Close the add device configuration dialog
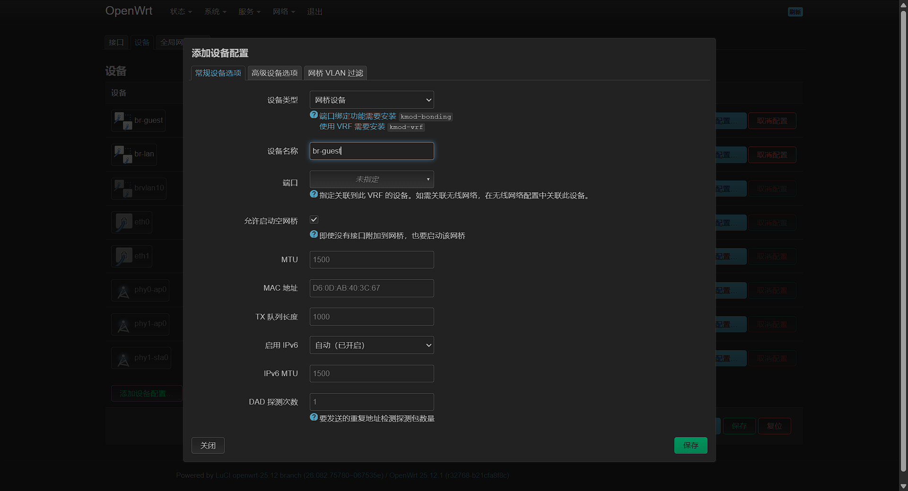908x491 pixels. pos(208,446)
